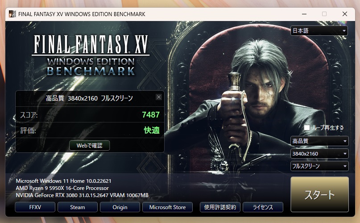Click the window title text
360x223 pixels.
point(82,14)
